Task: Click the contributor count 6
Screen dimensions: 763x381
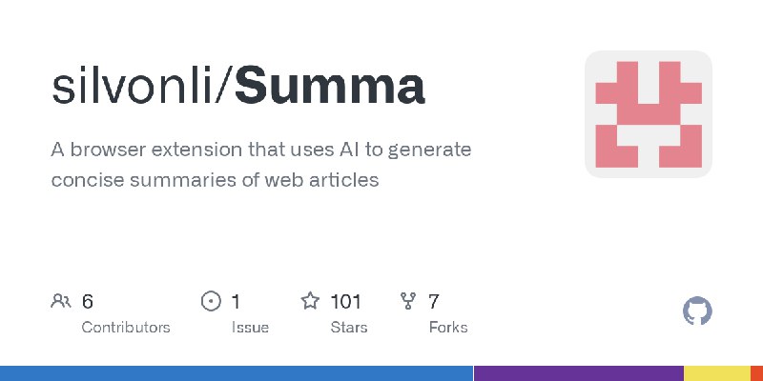Action: coord(88,302)
